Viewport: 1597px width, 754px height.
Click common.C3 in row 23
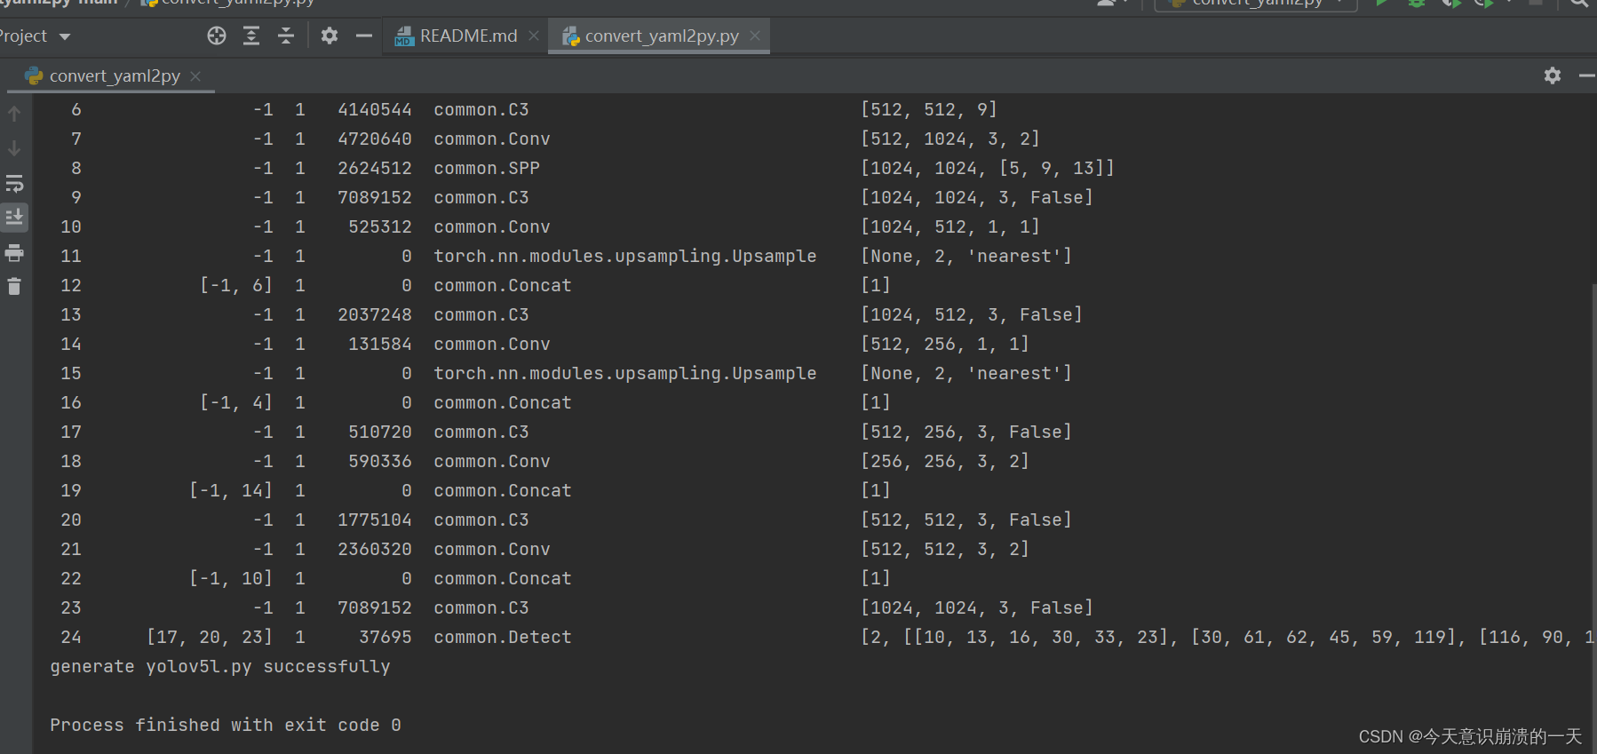481,607
